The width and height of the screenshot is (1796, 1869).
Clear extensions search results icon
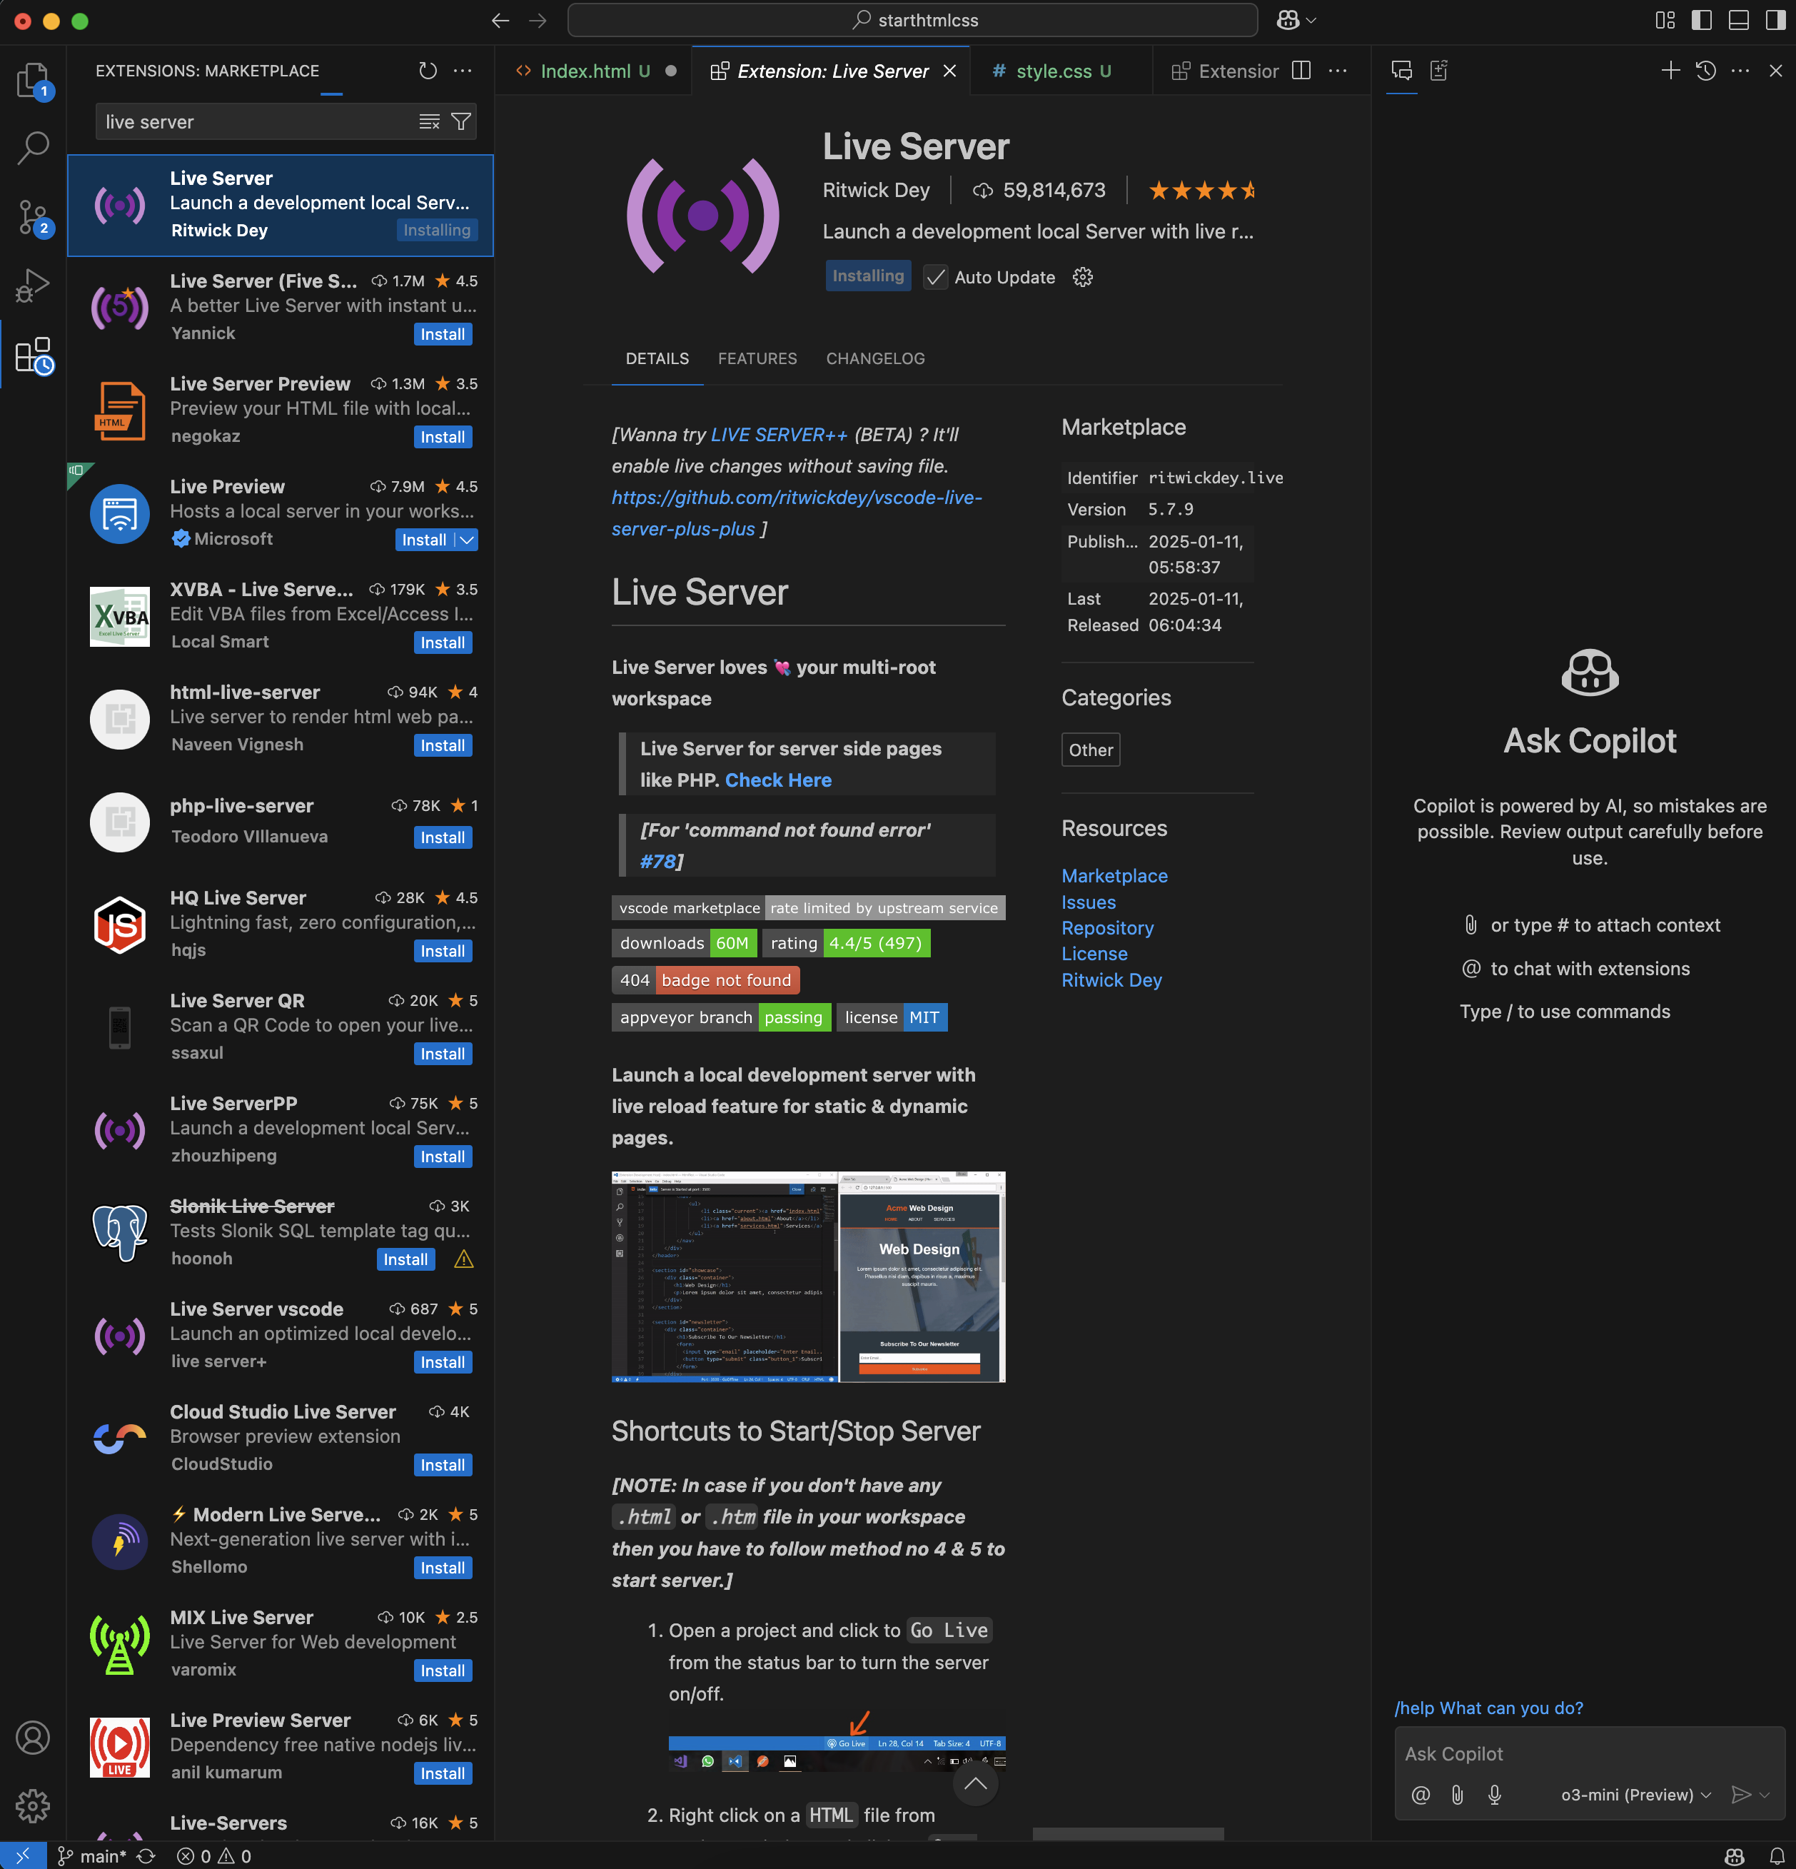tap(429, 122)
